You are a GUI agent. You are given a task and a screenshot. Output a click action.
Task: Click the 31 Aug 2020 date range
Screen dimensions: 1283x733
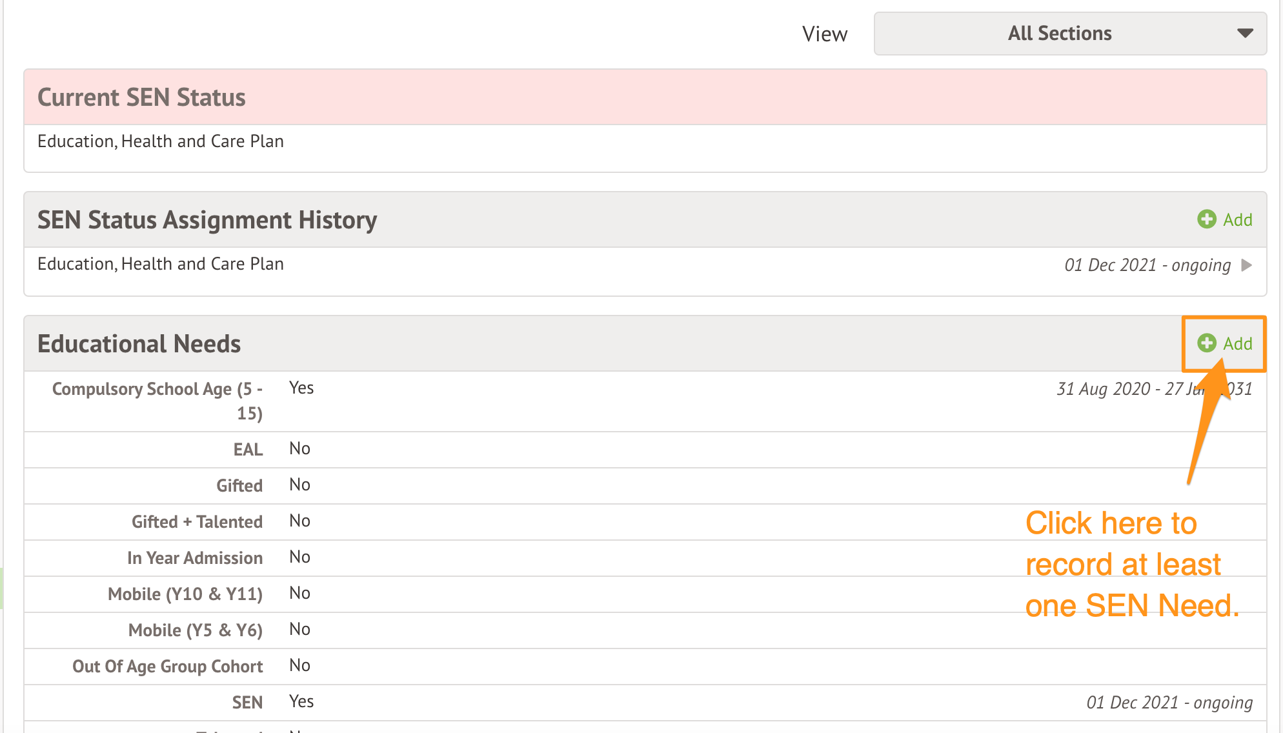pyautogui.click(x=1123, y=389)
